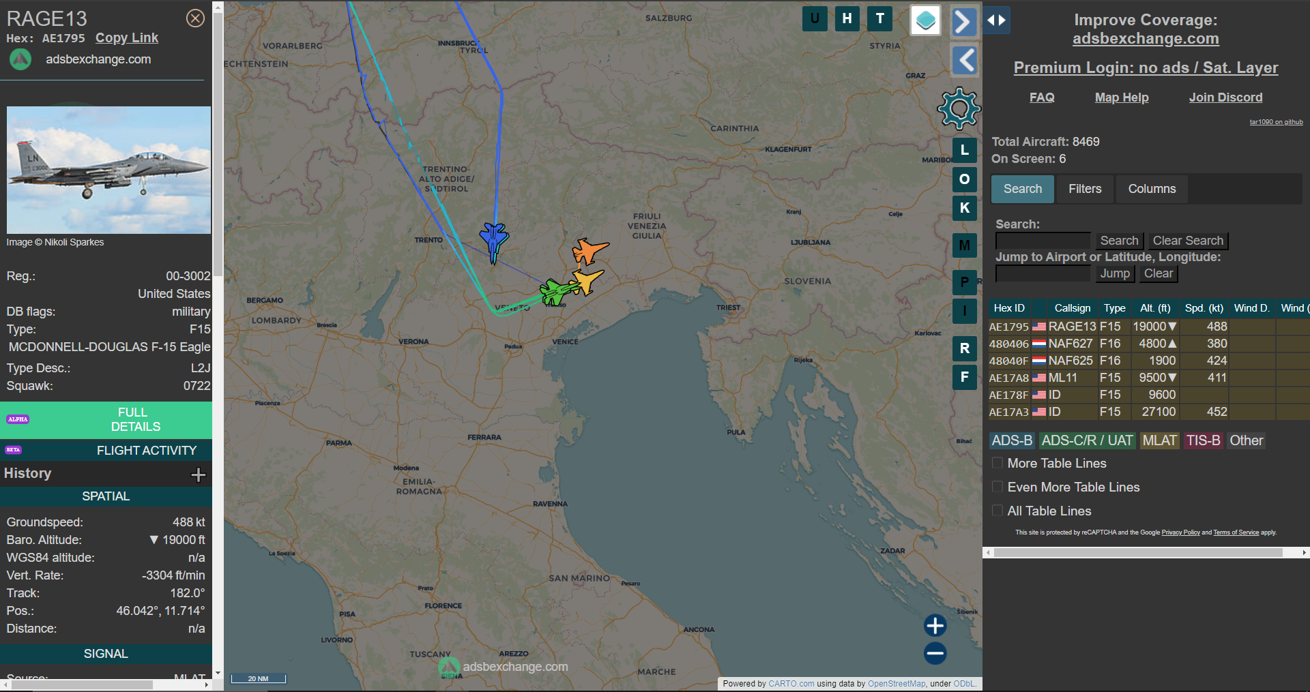Enable Even More Table Lines checkbox

pos(997,487)
